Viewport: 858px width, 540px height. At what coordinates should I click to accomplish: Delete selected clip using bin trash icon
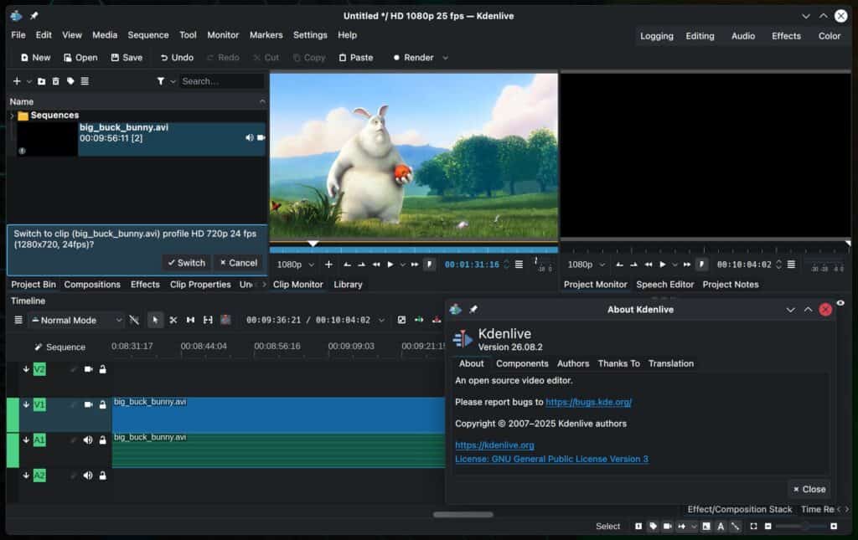coord(56,81)
